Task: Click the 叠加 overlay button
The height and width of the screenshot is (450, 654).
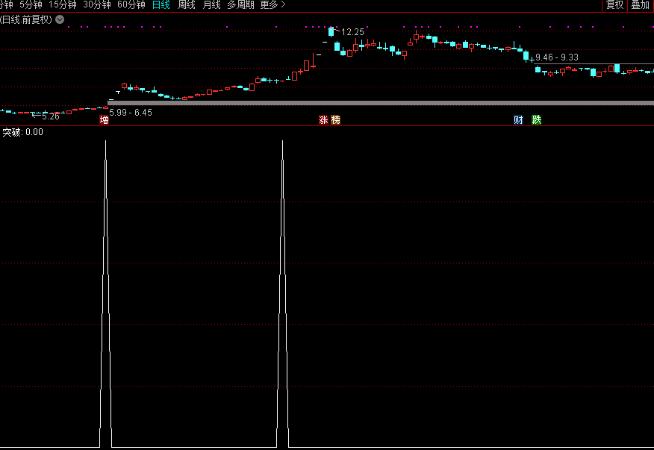Action: [x=640, y=5]
